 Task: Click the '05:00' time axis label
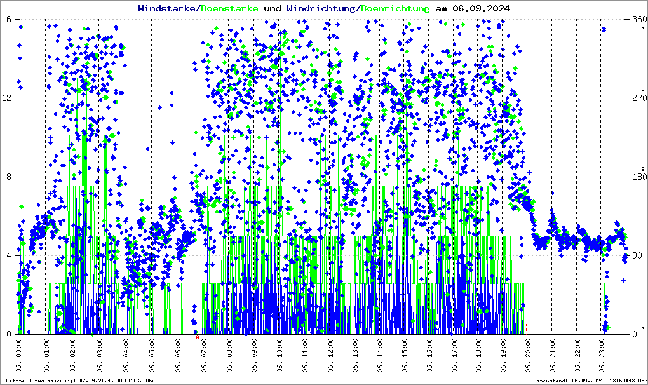click(152, 349)
